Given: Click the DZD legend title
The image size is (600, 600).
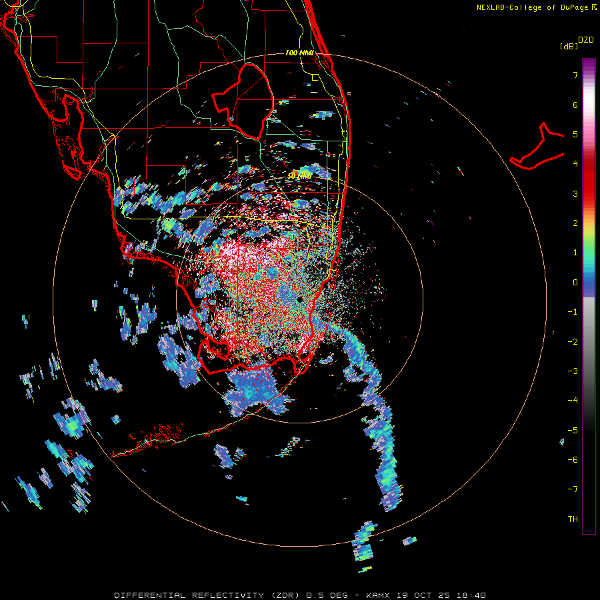Looking at the screenshot, I should 586,40.
